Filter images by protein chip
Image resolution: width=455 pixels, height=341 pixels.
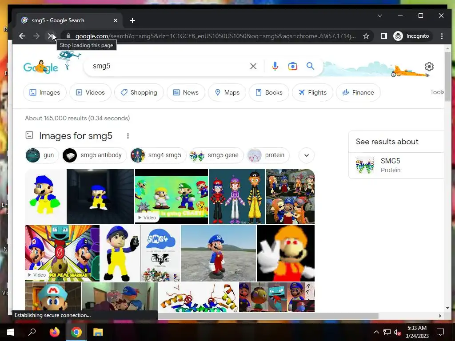(x=268, y=155)
